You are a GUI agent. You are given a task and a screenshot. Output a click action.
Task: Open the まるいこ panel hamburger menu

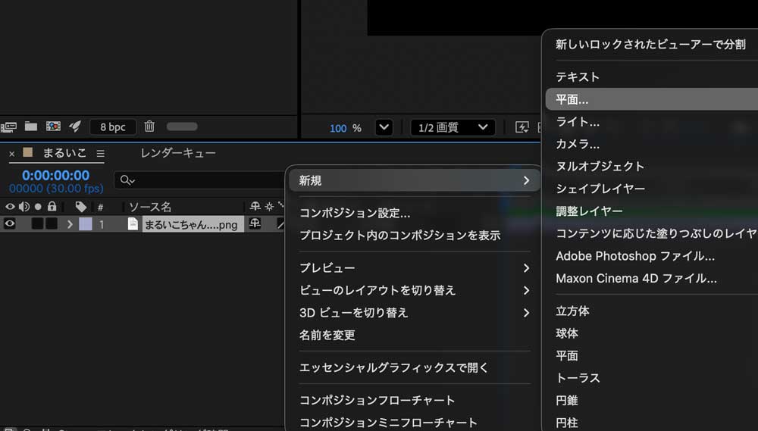pos(101,154)
